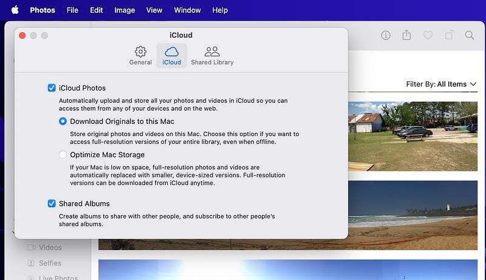
Task: Open the File menu
Action: click(x=72, y=10)
